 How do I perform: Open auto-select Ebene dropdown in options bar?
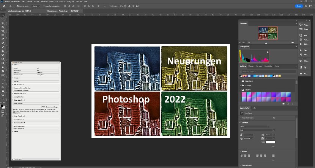coord(36,6)
